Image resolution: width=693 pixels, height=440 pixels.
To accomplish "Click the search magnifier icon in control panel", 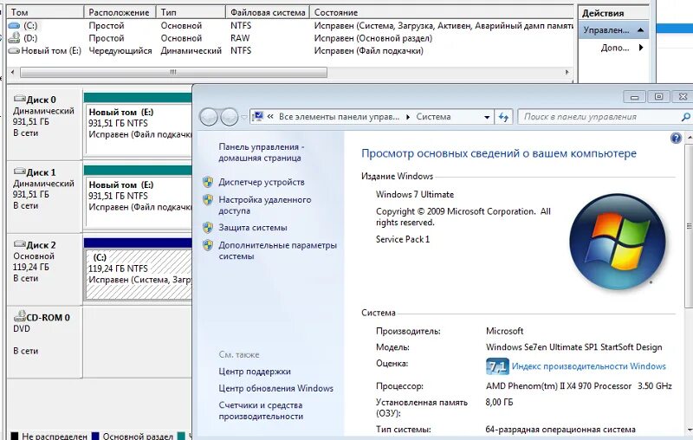I will (x=685, y=117).
